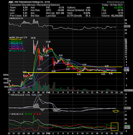Click the green up-triangle price change icon
Screen dimensions: 133x135
(x=103, y=8)
